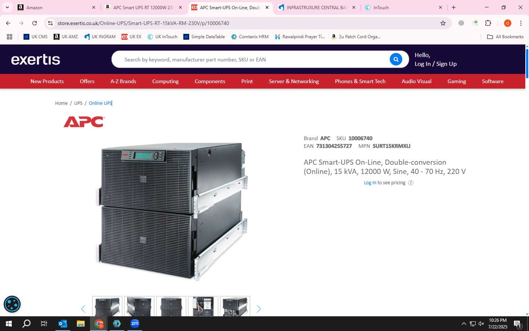Go to UPS breadcrumb

(78, 103)
